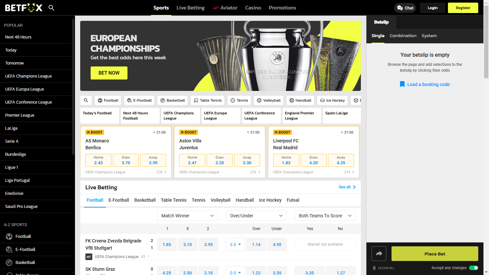Switch betslip to System tab
The image size is (489, 275).
pos(429,36)
